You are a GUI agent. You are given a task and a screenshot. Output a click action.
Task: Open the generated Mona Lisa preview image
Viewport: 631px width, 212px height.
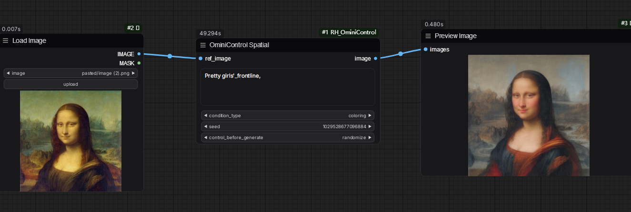[529, 115]
